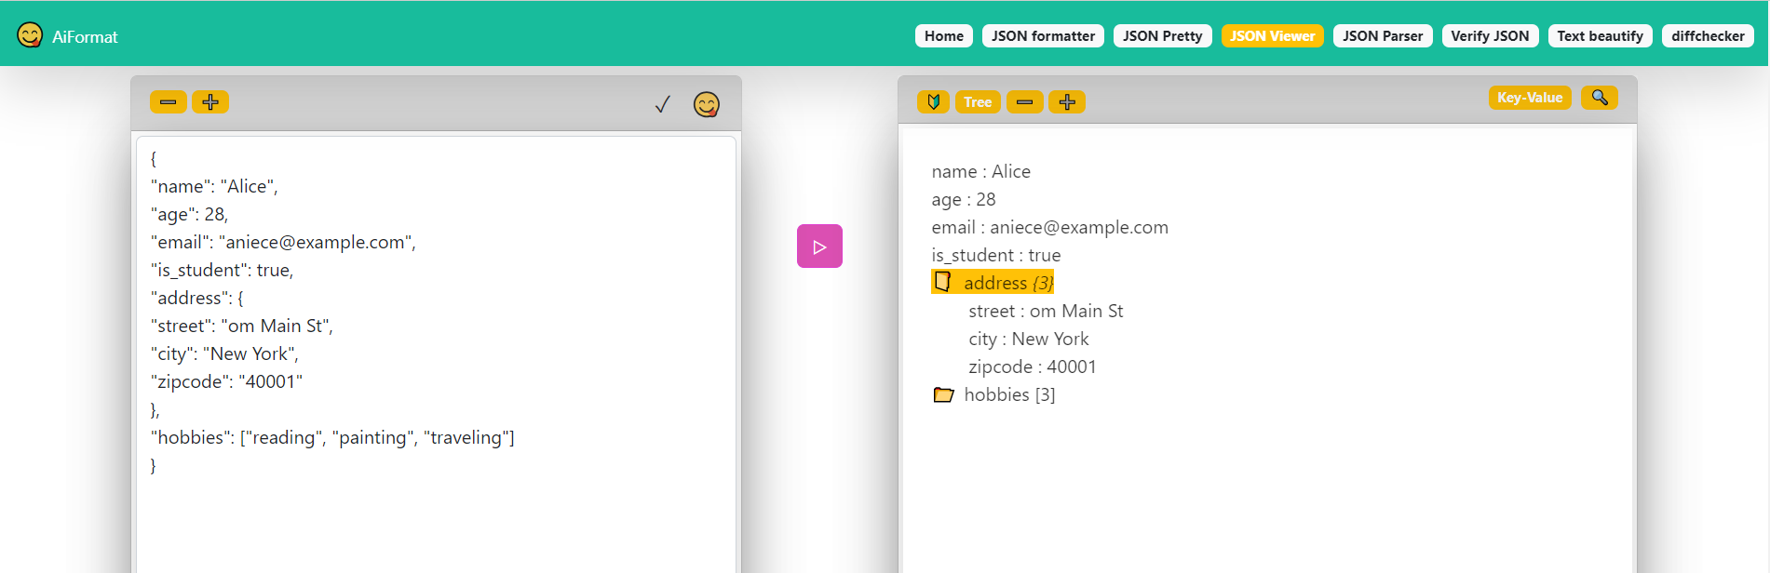1770x573 pixels.
Task: Select the 'zipcode : 40001' row
Action: (1033, 366)
